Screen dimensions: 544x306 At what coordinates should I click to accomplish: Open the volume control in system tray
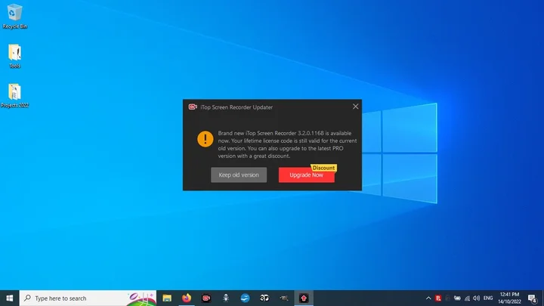click(x=474, y=298)
